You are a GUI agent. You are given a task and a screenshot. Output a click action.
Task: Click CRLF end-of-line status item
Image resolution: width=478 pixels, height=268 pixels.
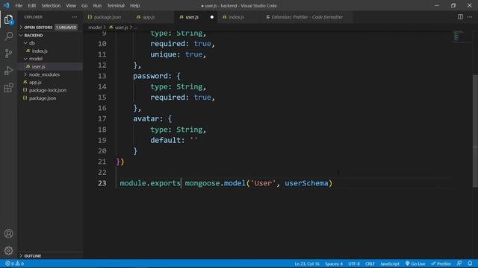370,264
